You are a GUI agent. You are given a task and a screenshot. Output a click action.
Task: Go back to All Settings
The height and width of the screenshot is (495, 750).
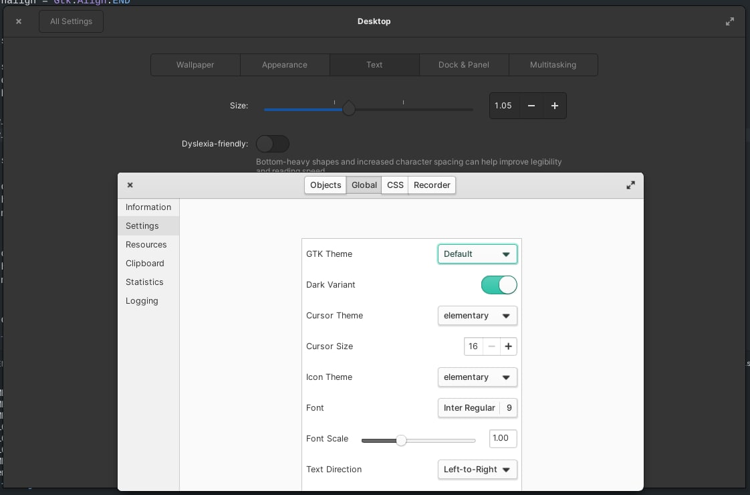(72, 21)
